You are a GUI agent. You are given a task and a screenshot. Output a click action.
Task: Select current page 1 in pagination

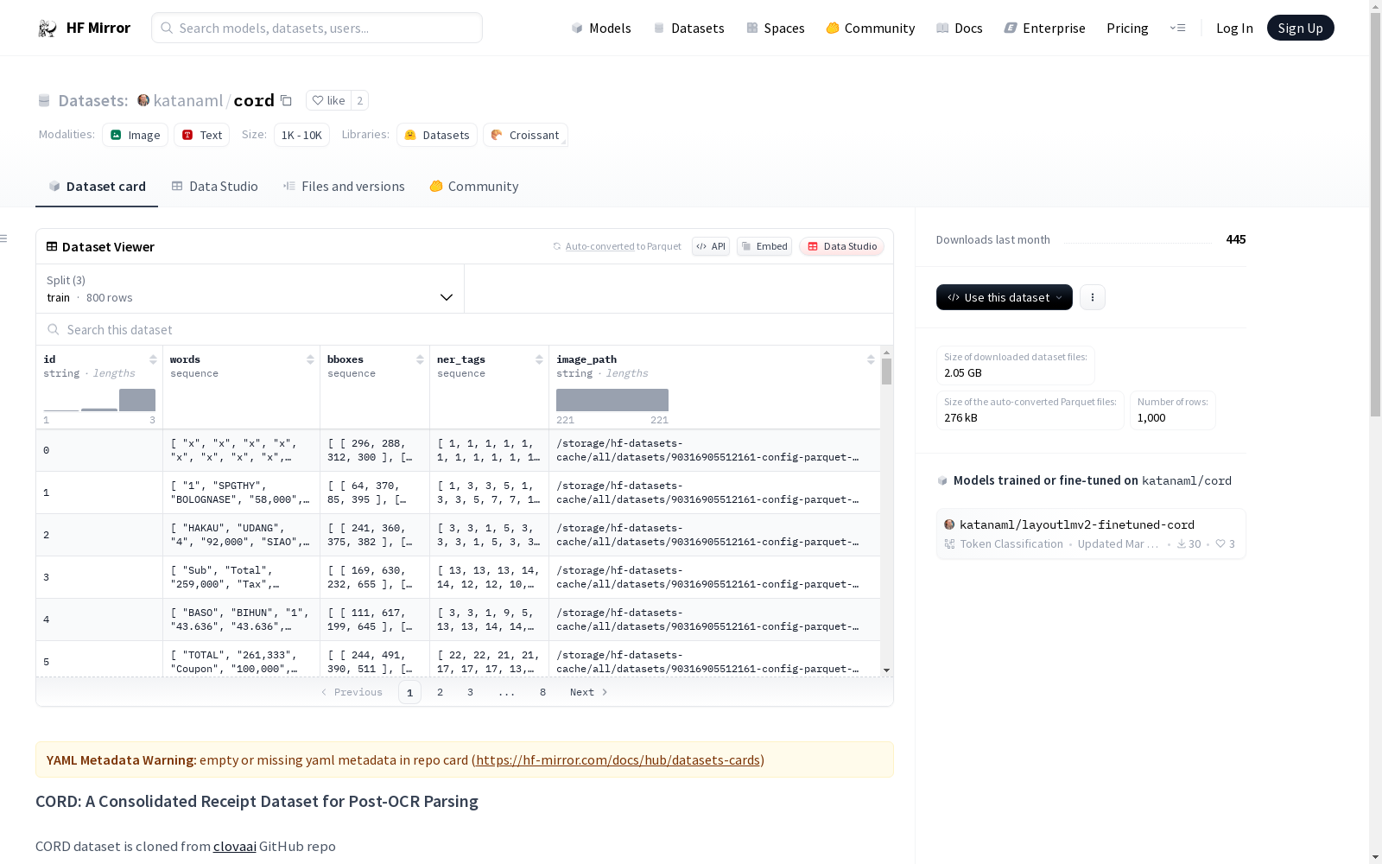409,692
